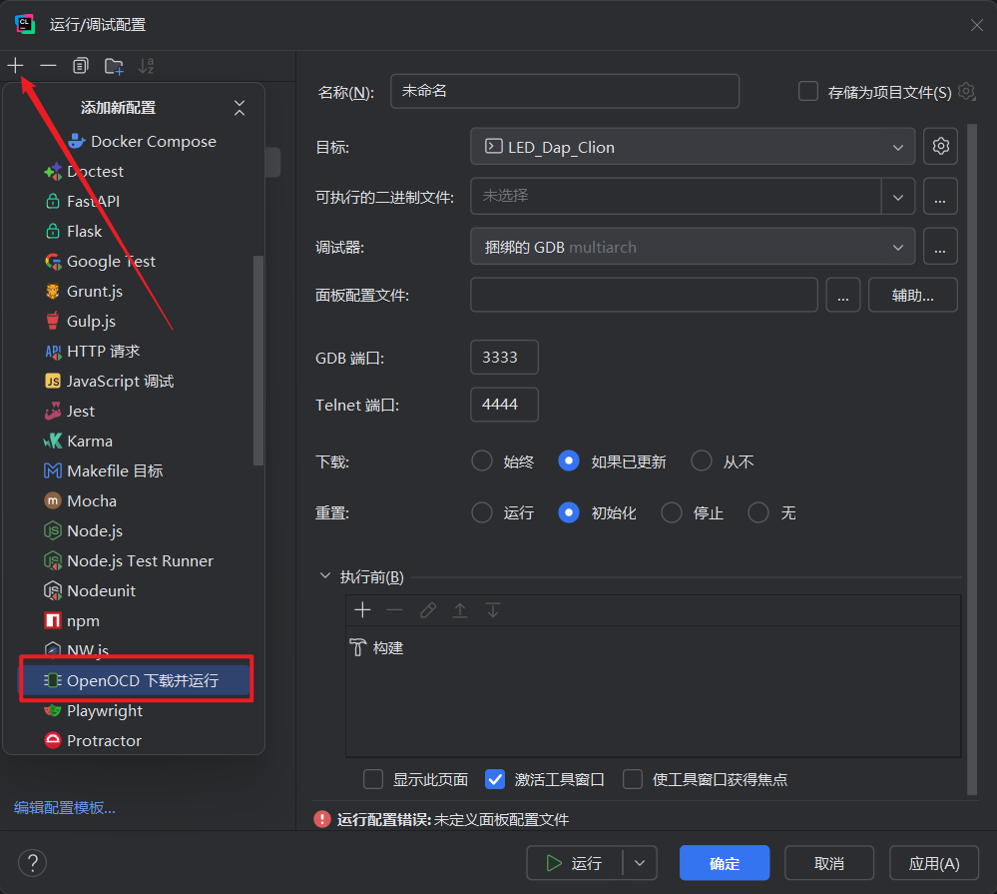Select 停止 reset radio option

(672, 512)
